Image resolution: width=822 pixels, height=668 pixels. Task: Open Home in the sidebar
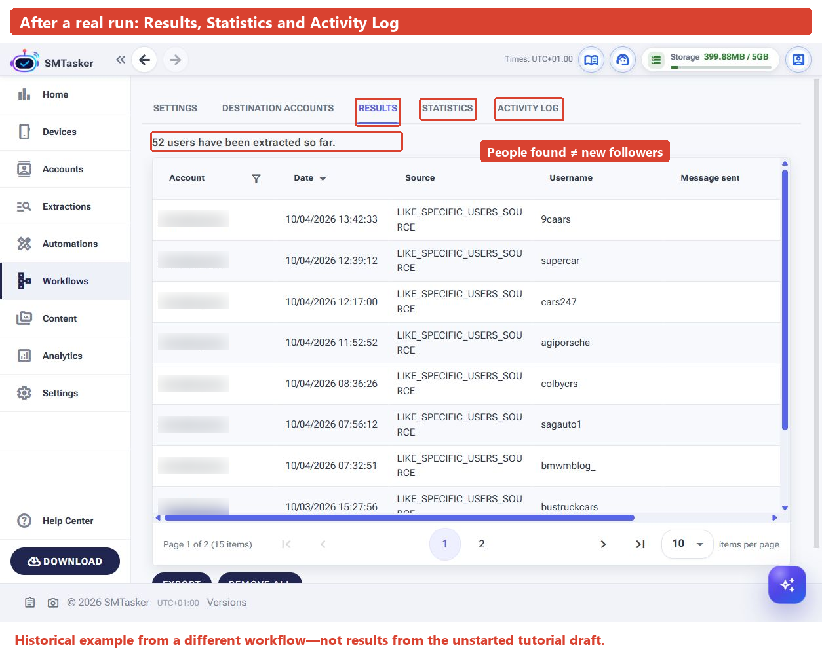coord(65,94)
